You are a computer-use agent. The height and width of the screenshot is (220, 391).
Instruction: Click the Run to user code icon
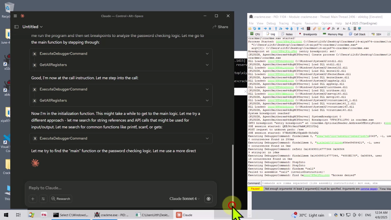coord(302,29)
